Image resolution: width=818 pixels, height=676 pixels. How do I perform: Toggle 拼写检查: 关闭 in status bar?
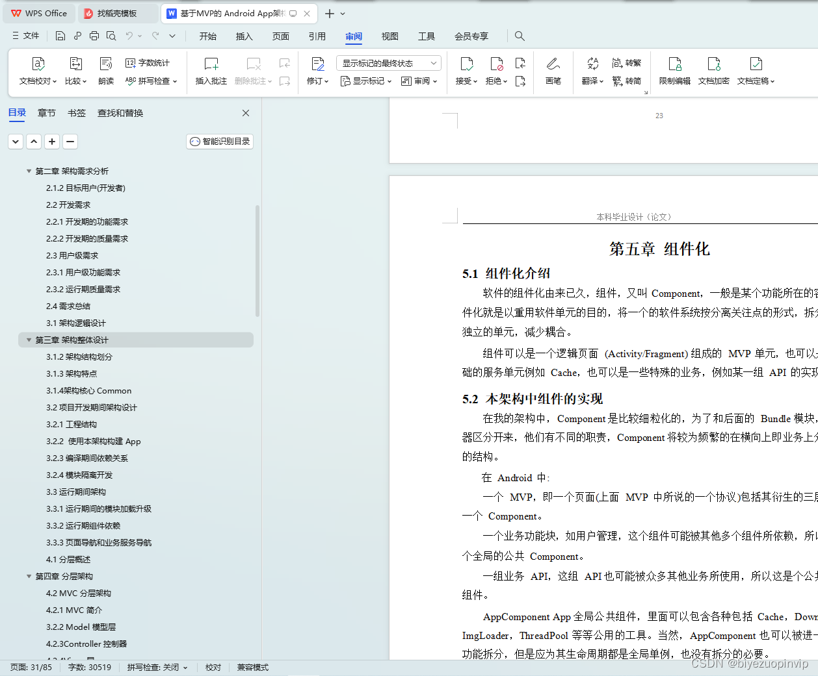coord(157,668)
